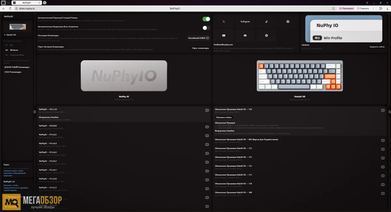
Task: Expand the NuPhyIO V2.0.0.0 changelog
Action: 207,127
